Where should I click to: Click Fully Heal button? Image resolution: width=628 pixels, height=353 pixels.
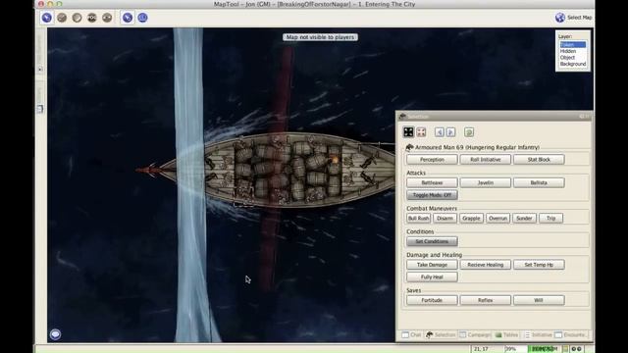tap(432, 277)
